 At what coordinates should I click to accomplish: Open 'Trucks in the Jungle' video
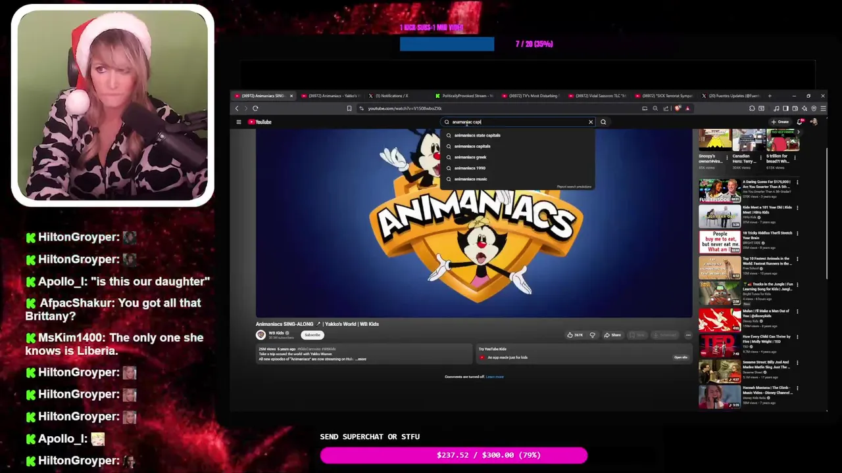tap(719, 294)
